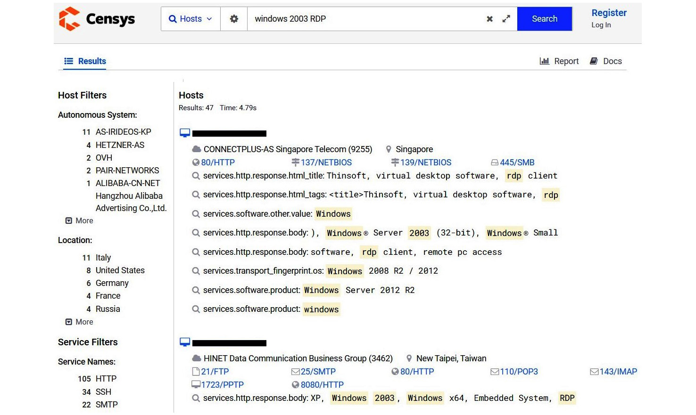696x415 pixels.
Task: Click the cloud icon beside HINET
Action: pyautogui.click(x=197, y=358)
